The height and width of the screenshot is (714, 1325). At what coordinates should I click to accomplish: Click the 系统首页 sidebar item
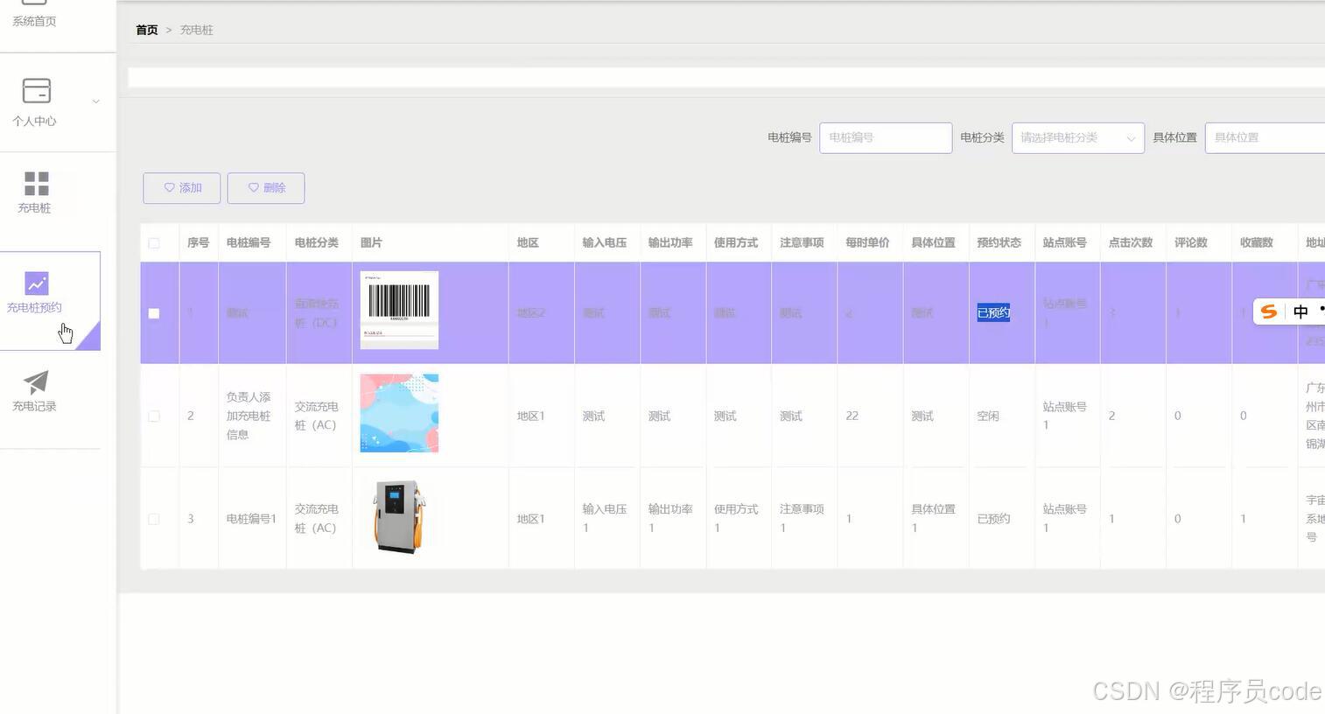[x=34, y=21]
